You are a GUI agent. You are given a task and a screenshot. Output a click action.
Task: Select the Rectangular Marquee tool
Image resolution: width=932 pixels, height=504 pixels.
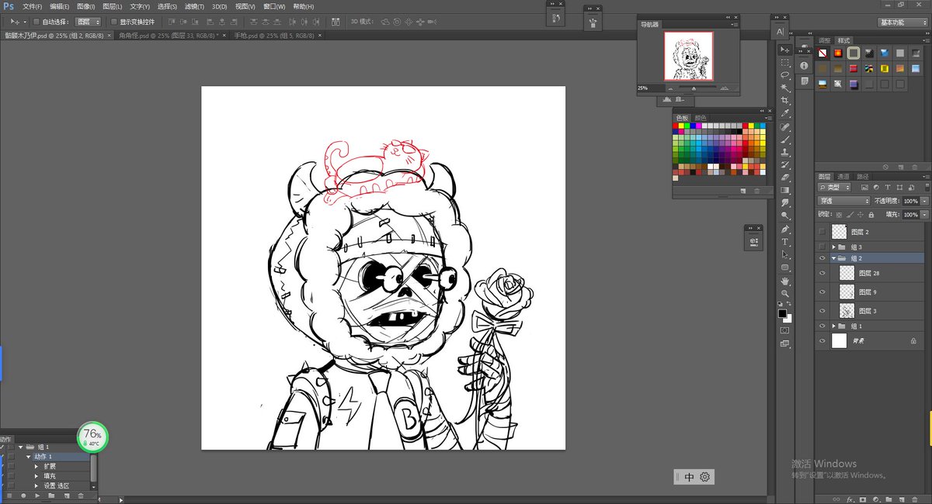(x=785, y=63)
